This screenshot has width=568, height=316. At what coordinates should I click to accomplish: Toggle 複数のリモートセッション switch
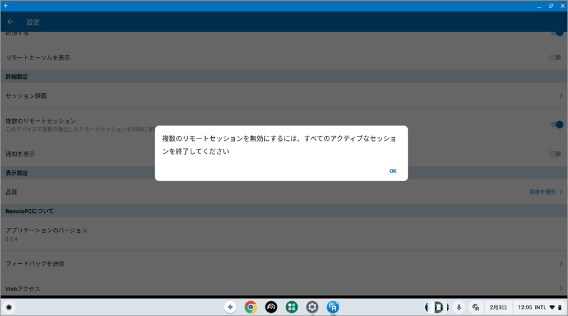[557, 125]
